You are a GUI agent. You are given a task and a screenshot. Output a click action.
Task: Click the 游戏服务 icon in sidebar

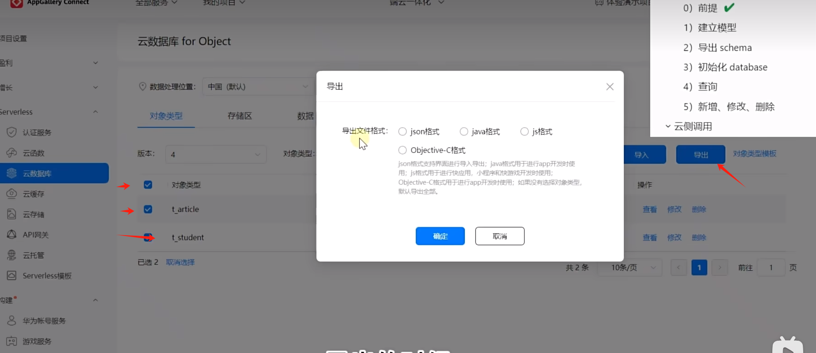click(12, 341)
